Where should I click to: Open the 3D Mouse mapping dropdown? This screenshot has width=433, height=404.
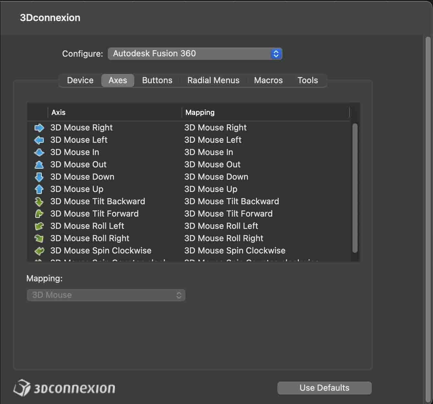[x=106, y=295]
